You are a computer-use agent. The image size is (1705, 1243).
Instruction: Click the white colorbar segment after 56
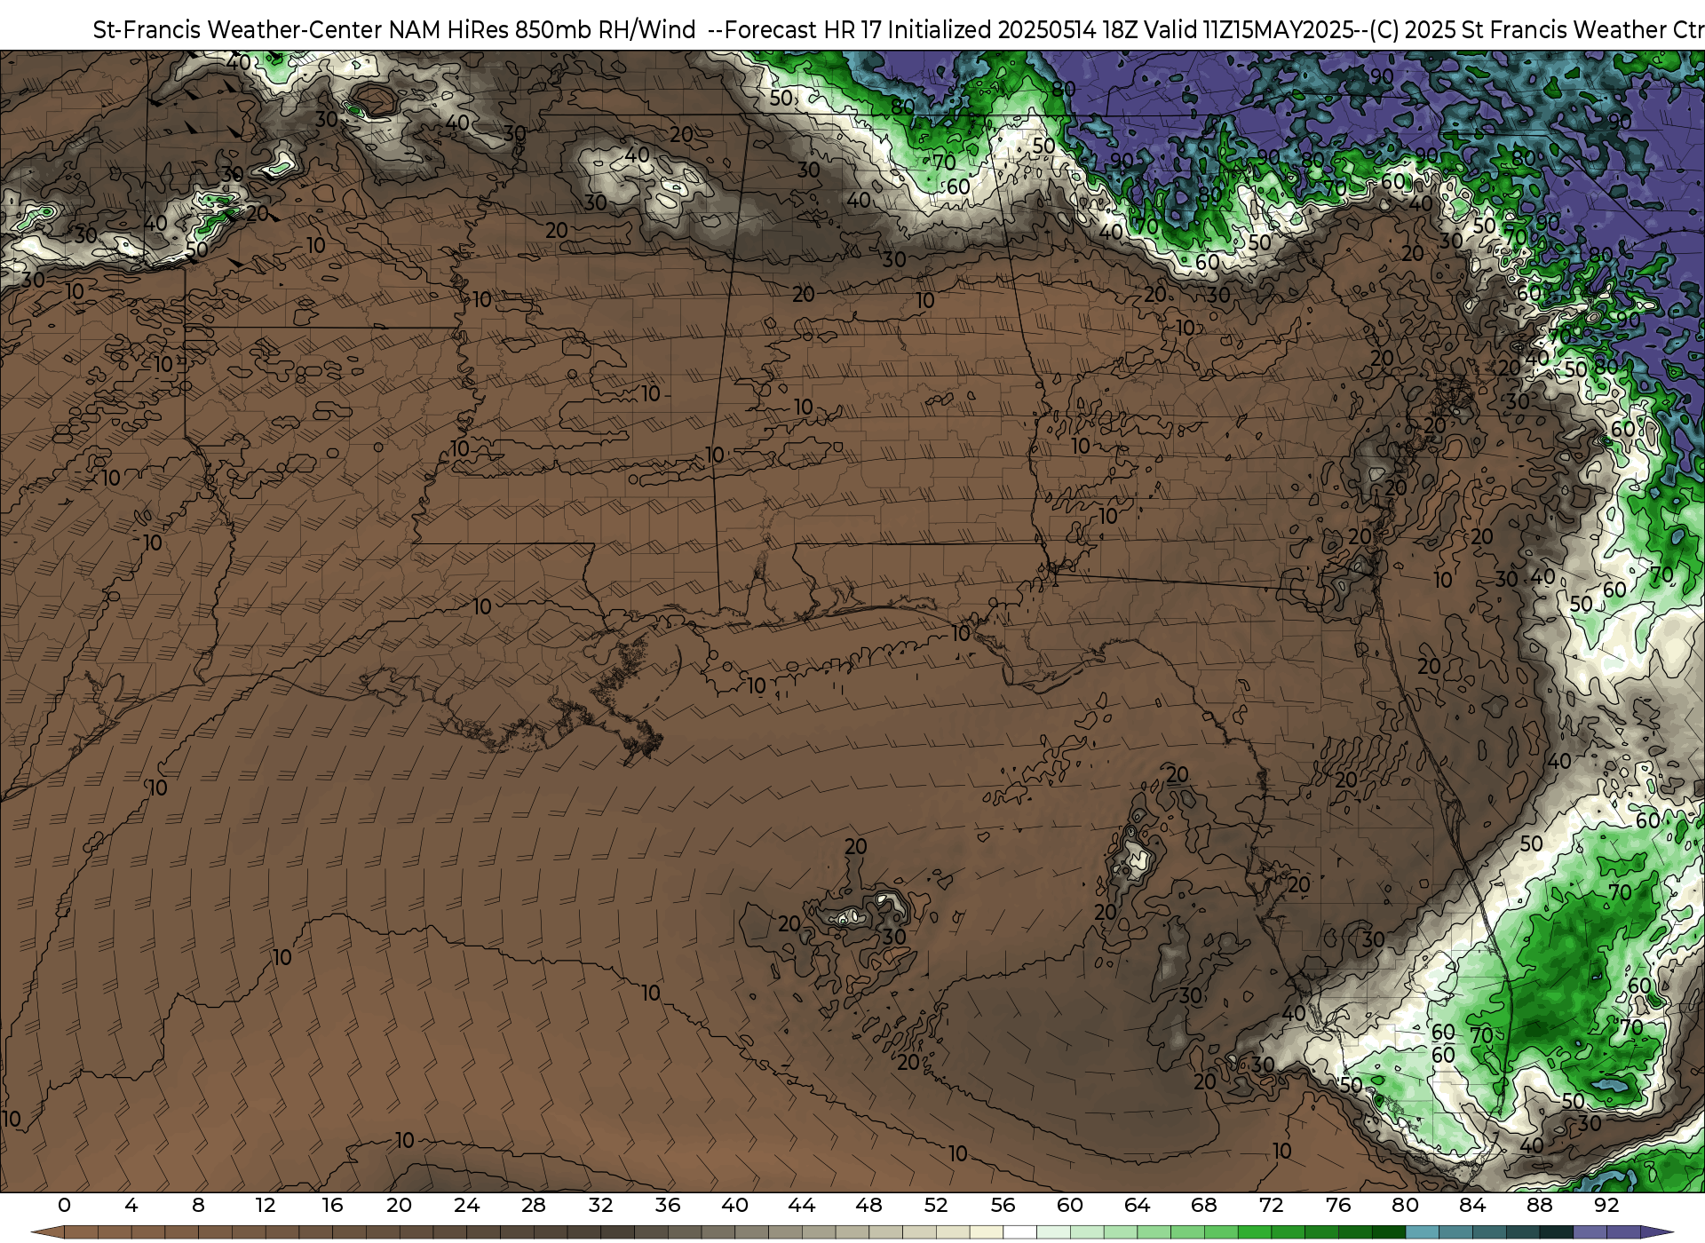pos(1019,1232)
